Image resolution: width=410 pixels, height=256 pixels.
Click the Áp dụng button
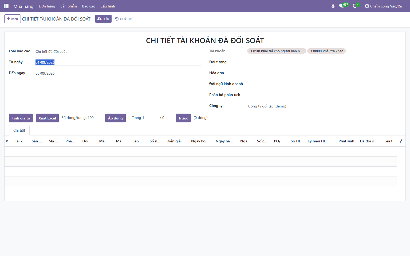(x=115, y=118)
